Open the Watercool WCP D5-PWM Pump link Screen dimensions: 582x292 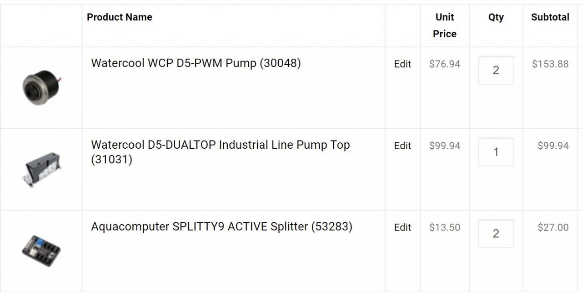click(x=196, y=63)
